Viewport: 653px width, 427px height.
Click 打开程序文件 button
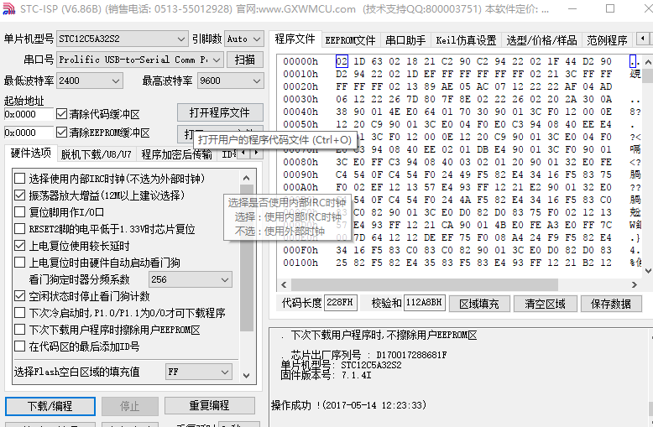point(220,112)
